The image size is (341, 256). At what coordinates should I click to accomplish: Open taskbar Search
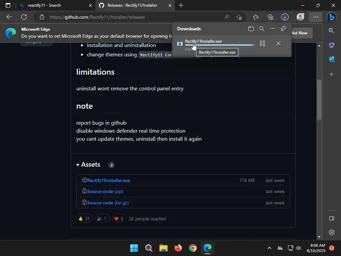[x=149, y=248]
